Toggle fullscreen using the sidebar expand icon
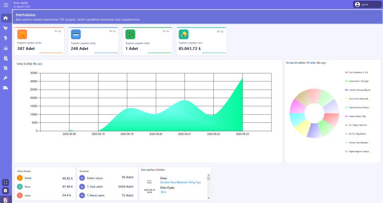The height and width of the screenshot is (203, 383). click(x=6, y=182)
